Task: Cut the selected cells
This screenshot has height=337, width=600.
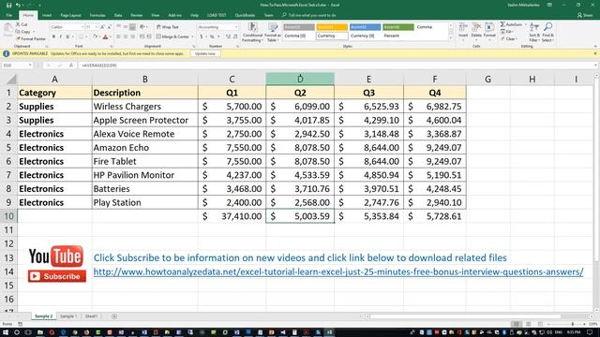Action: point(22,24)
